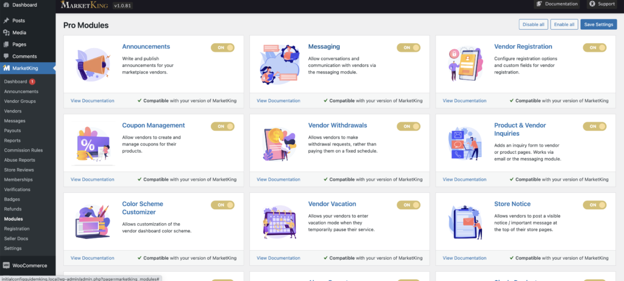Click the MarketKing M logo icon in sidebar

(6, 68)
